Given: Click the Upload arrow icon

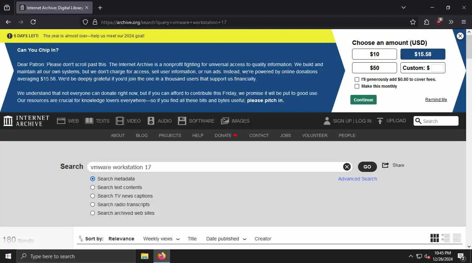Looking at the screenshot, I should [x=380, y=121].
